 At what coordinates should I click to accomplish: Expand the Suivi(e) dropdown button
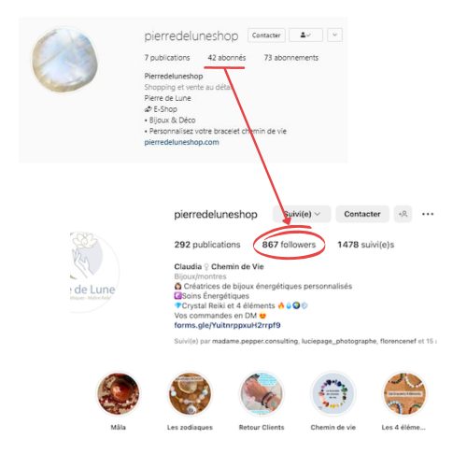click(302, 214)
